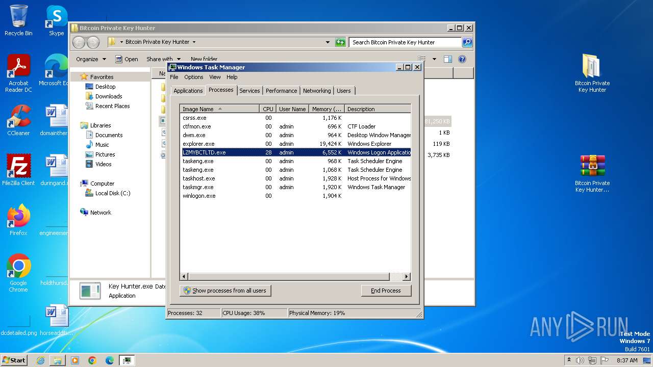The image size is (653, 367).
Task: Switch to the Services tab
Action: [x=249, y=91]
